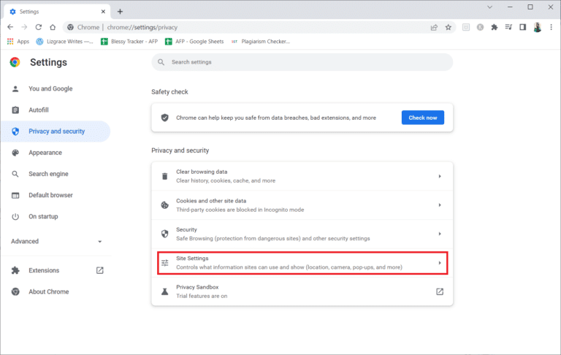Click the cookie icon beside Cookies row

point(164,205)
